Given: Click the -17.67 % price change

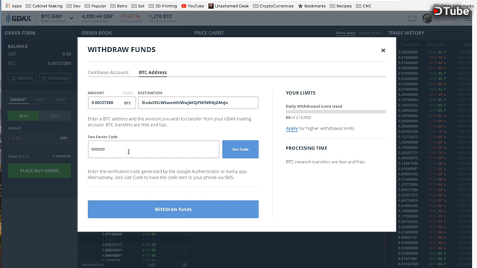Looking at the screenshot, I should 130,16.
